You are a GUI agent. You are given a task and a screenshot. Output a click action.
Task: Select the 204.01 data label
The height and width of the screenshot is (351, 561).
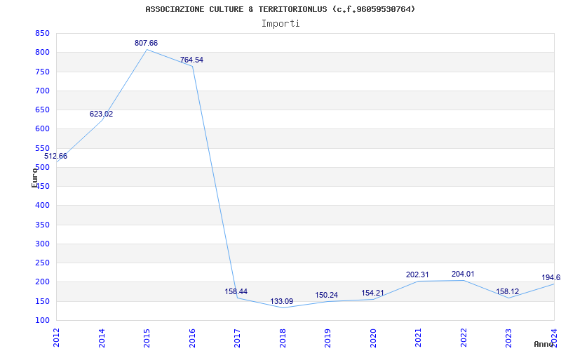(x=463, y=274)
